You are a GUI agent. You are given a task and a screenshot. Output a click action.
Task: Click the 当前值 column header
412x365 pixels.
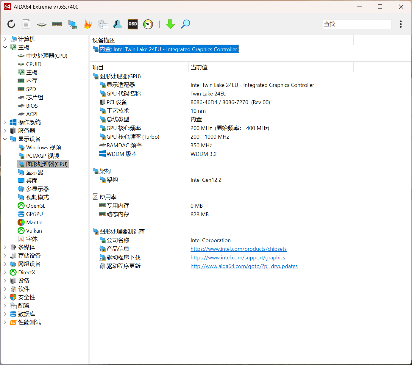(199, 68)
